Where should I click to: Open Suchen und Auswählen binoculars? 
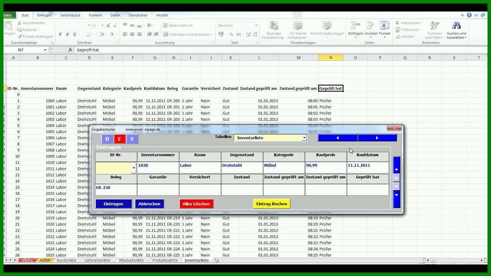click(x=456, y=30)
